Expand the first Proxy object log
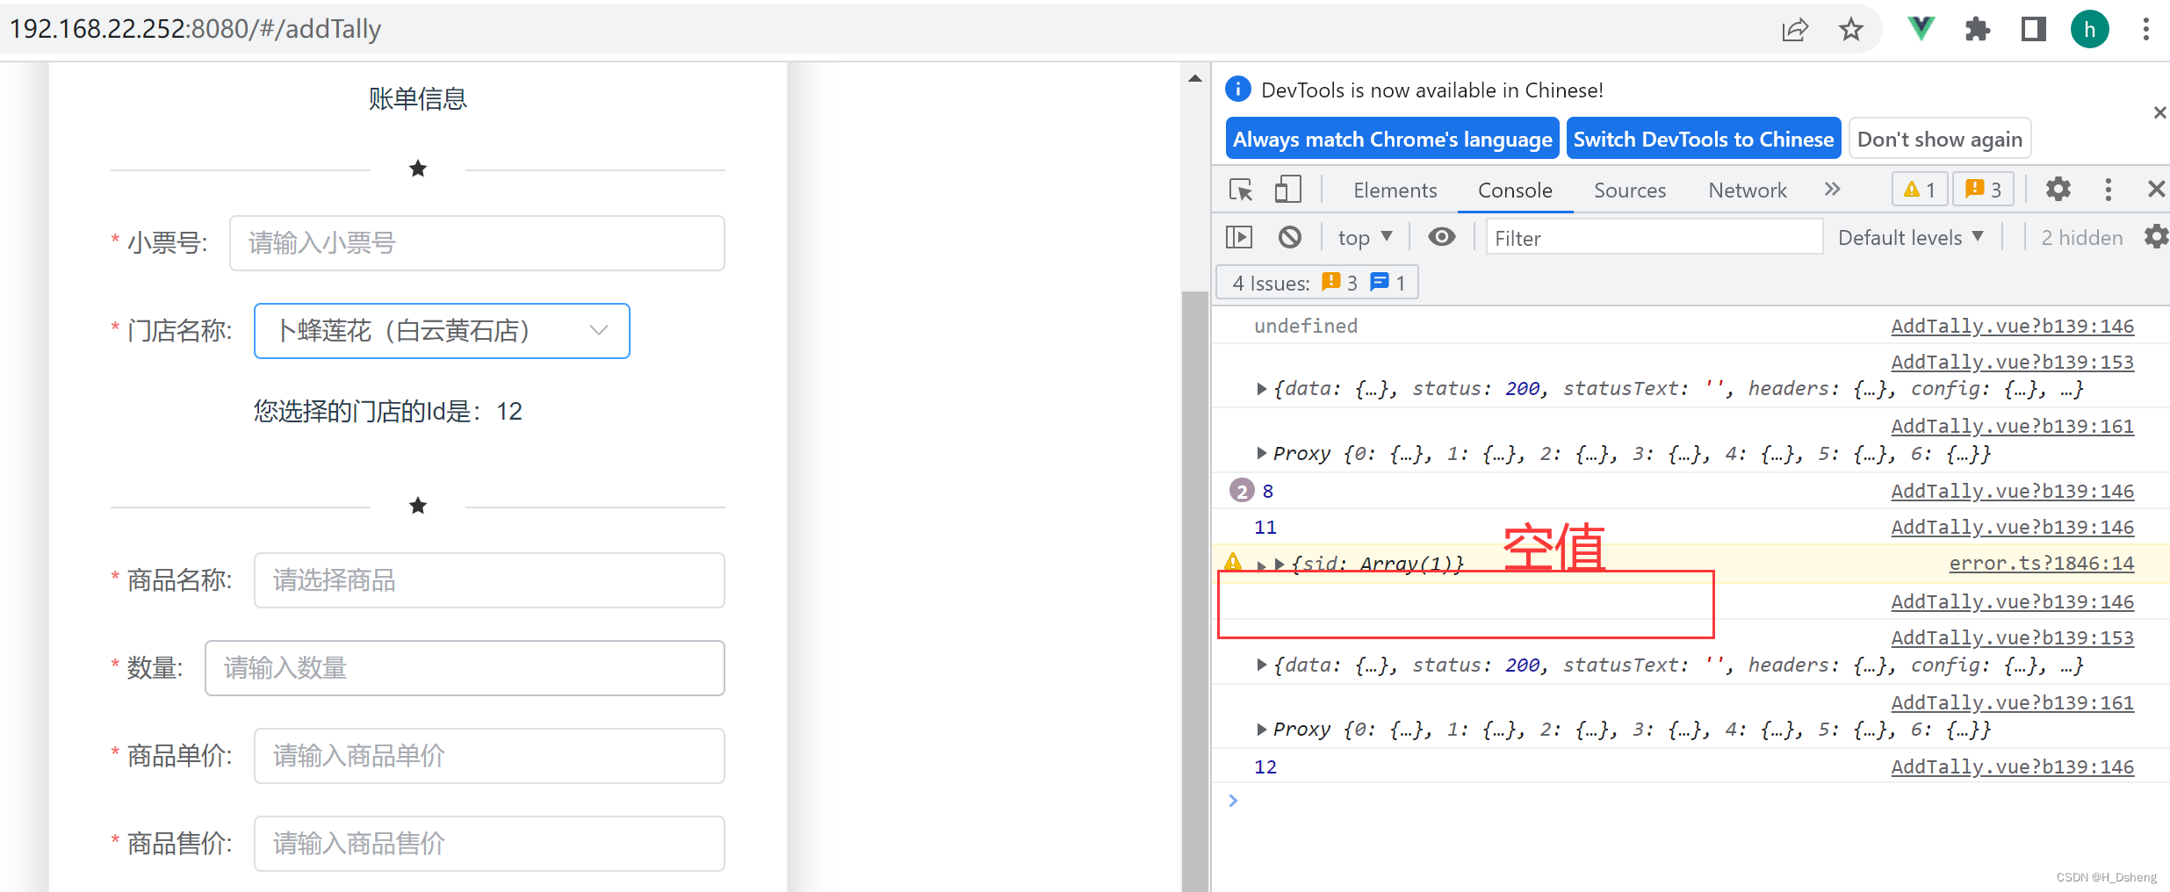2170x892 pixels. [x=1261, y=453]
